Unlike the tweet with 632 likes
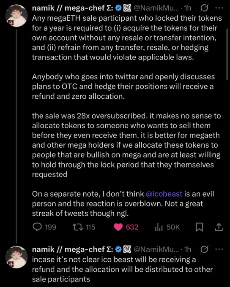This screenshot has width=230, height=287. pyautogui.click(x=118, y=227)
